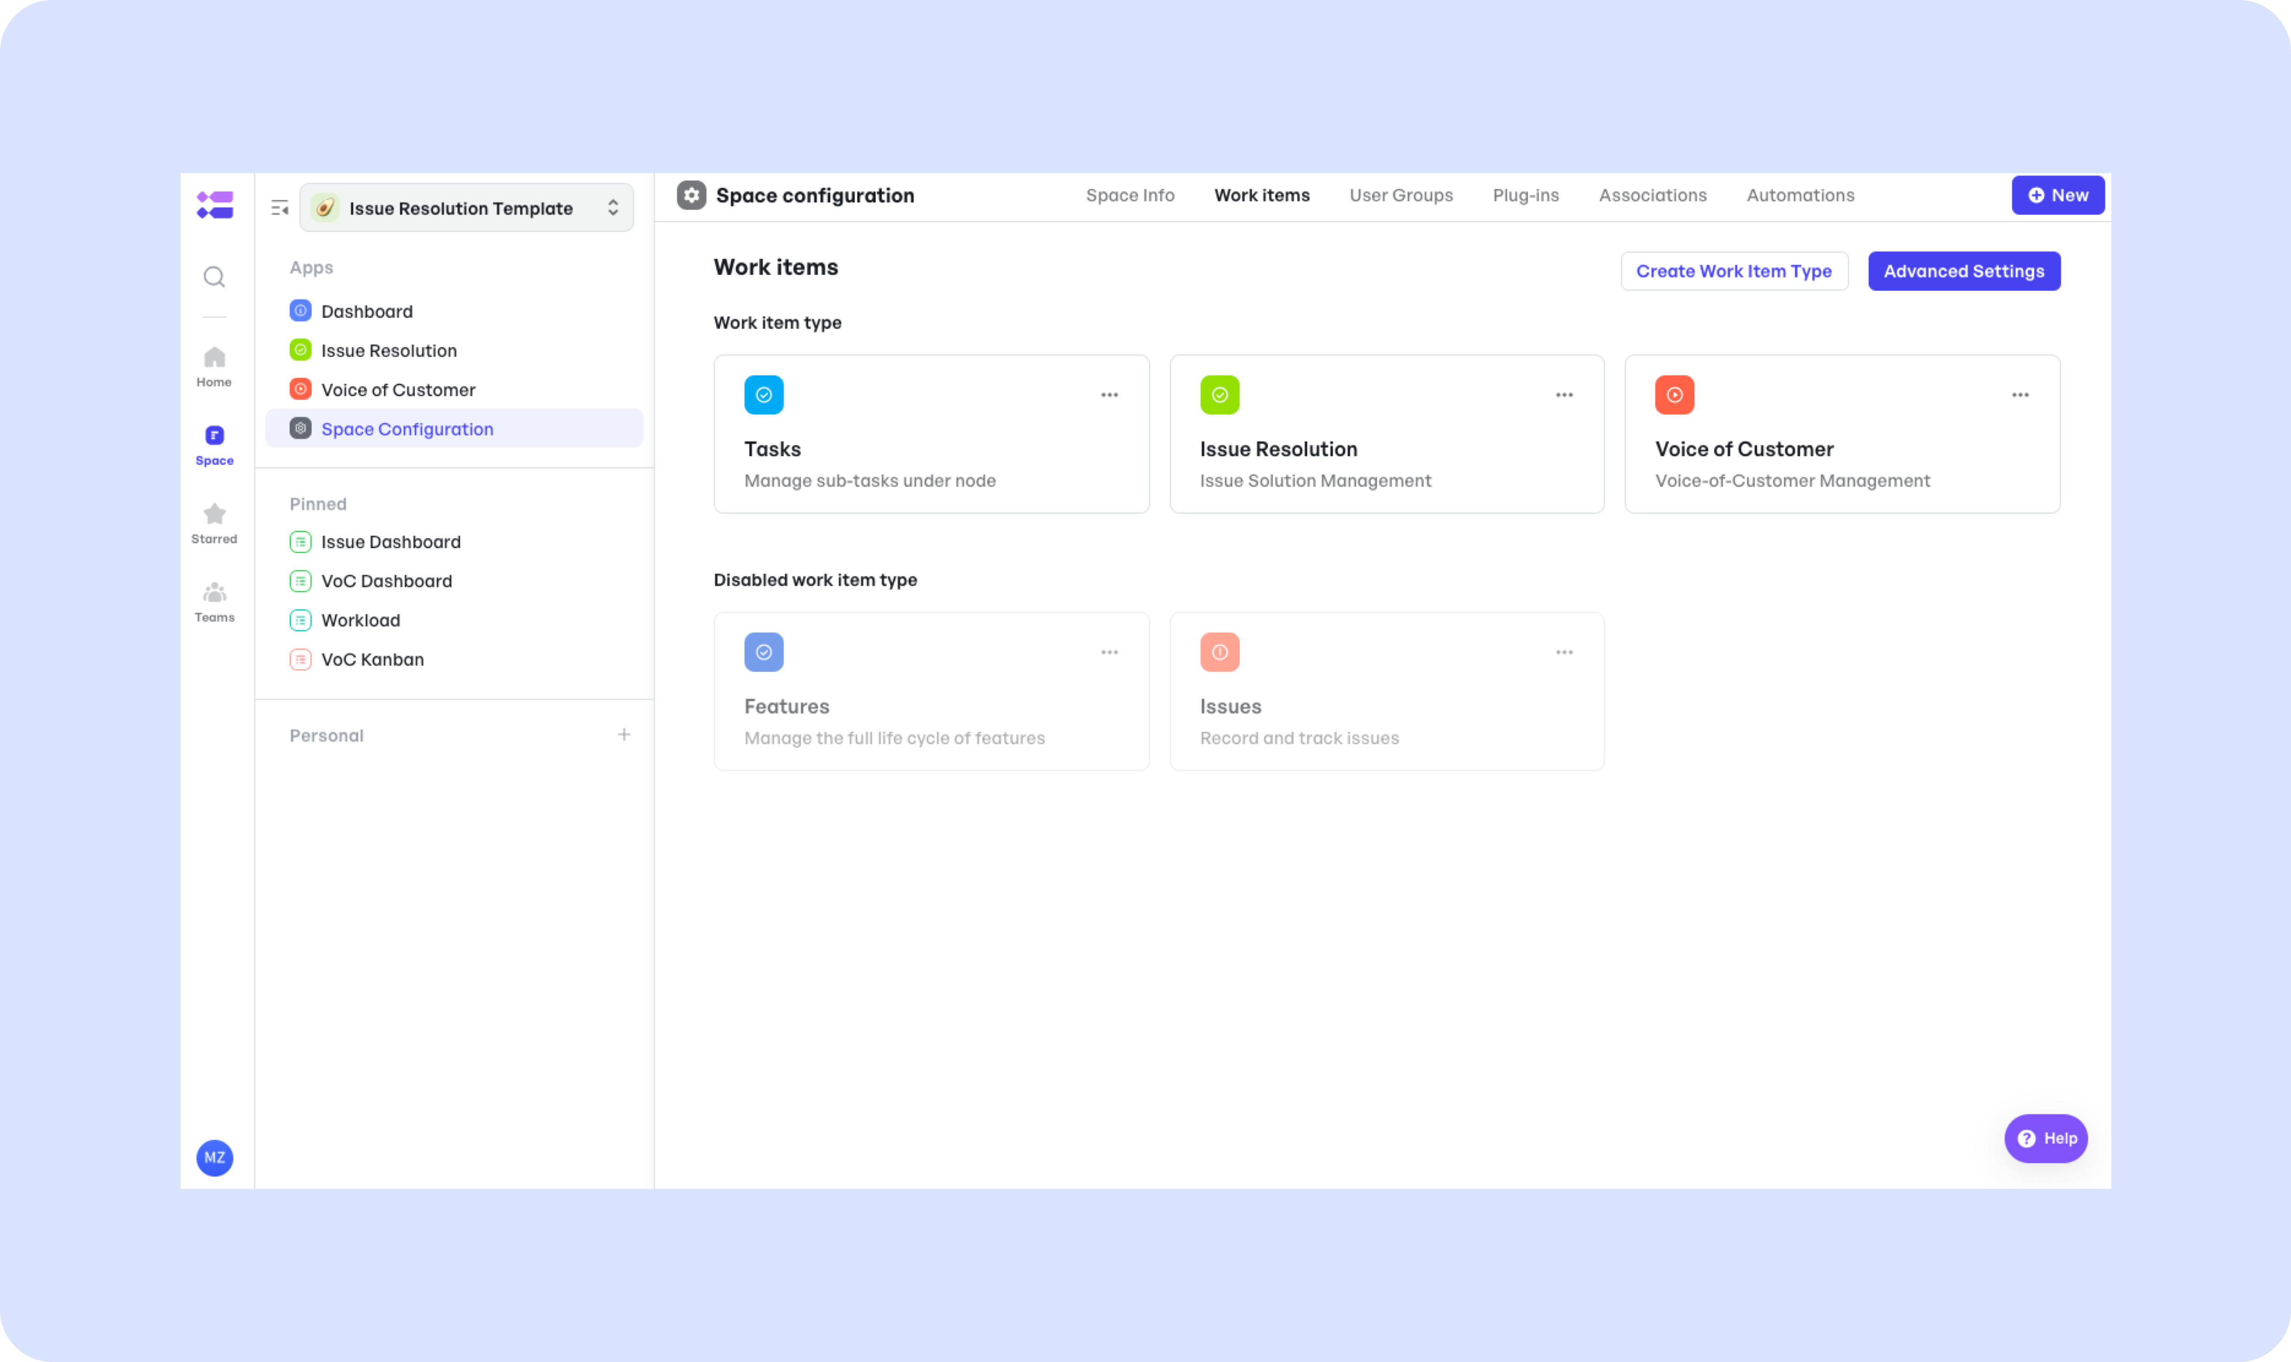This screenshot has height=1362, width=2291.
Task: Collapse the sidebar with the toggle icon
Action: [x=280, y=208]
